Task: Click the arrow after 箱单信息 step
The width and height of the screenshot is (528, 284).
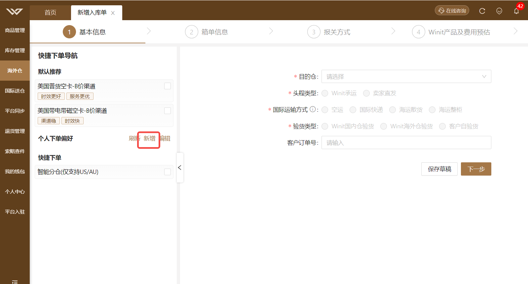Action: tap(271, 31)
